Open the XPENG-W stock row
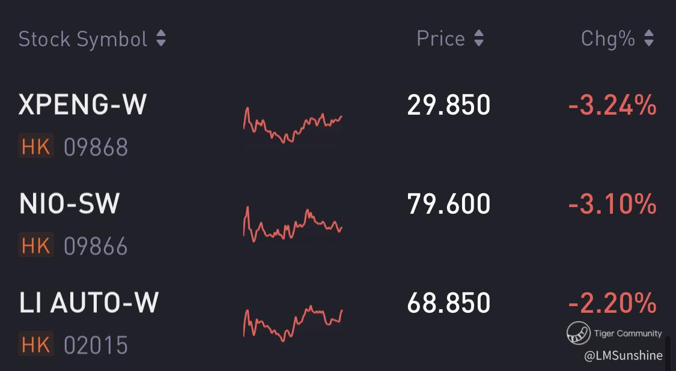The height and width of the screenshot is (371, 676). tap(83, 105)
